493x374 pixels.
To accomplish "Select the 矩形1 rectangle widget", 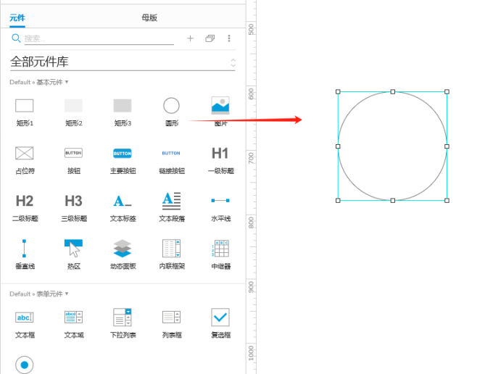I will click(x=25, y=112).
